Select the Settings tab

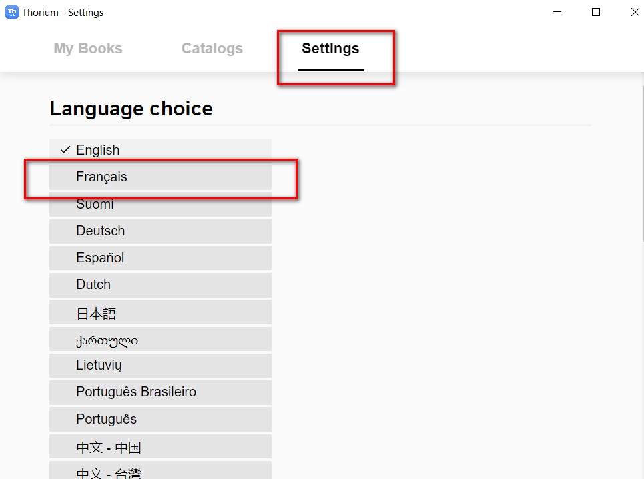(x=330, y=49)
